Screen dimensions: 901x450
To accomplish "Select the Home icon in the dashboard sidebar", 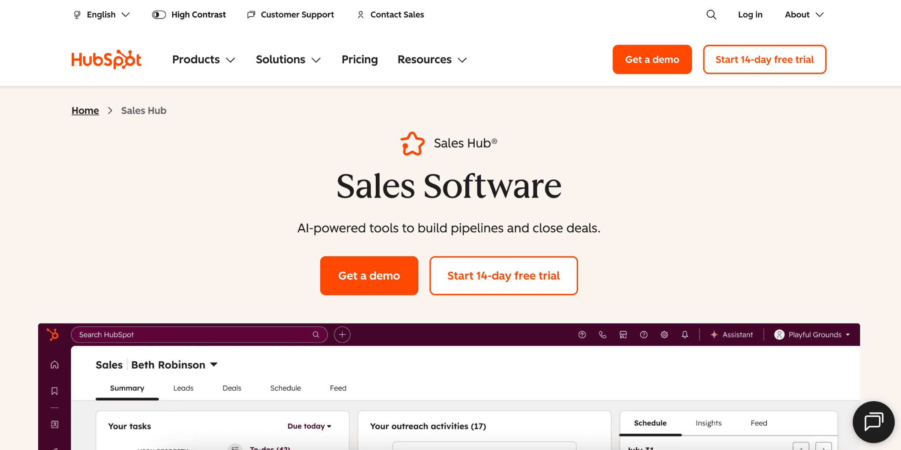I will click(54, 364).
